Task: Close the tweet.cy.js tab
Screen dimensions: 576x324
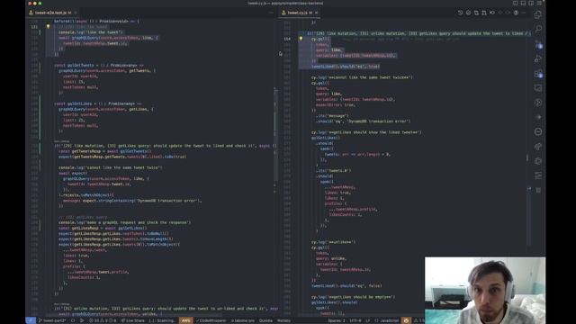Action: [316, 13]
